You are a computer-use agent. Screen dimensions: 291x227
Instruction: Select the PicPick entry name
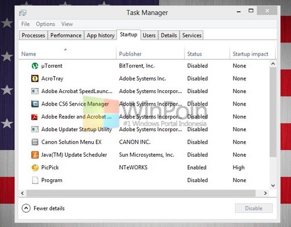point(50,167)
